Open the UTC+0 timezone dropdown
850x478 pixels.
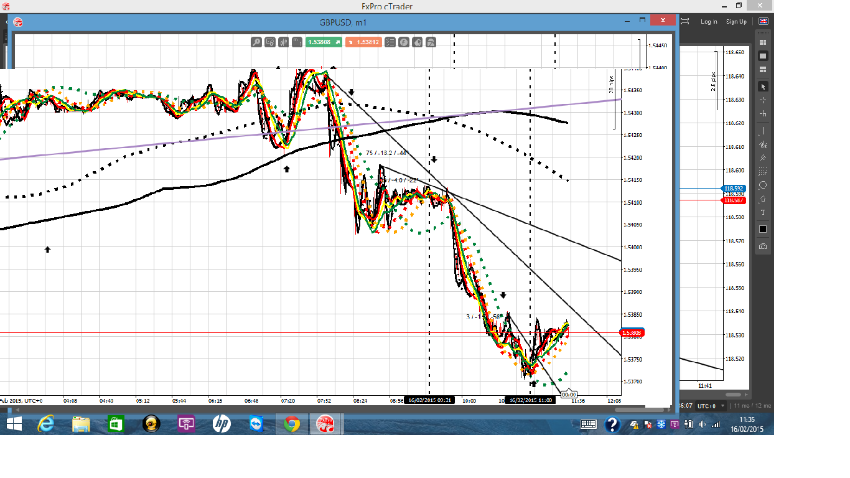pyautogui.click(x=708, y=406)
